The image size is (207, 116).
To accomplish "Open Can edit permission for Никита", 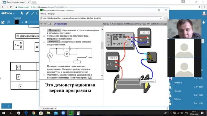I will (198, 87).
